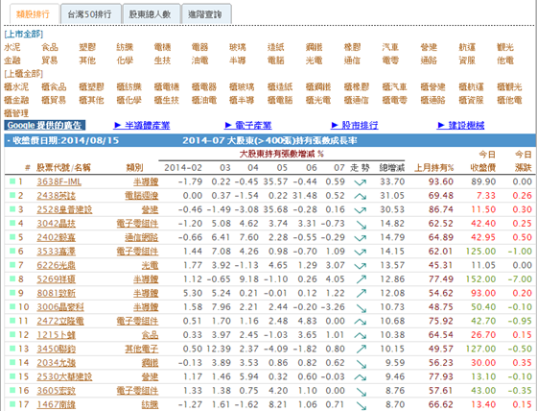Open the stock link starting with 3006

coord(60,307)
